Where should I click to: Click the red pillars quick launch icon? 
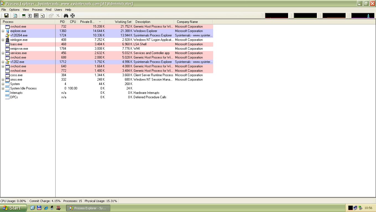58,208
